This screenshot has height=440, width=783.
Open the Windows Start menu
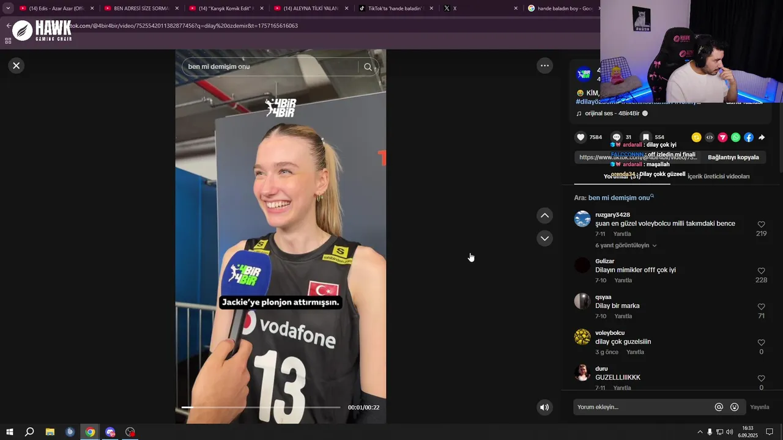pyautogui.click(x=9, y=432)
